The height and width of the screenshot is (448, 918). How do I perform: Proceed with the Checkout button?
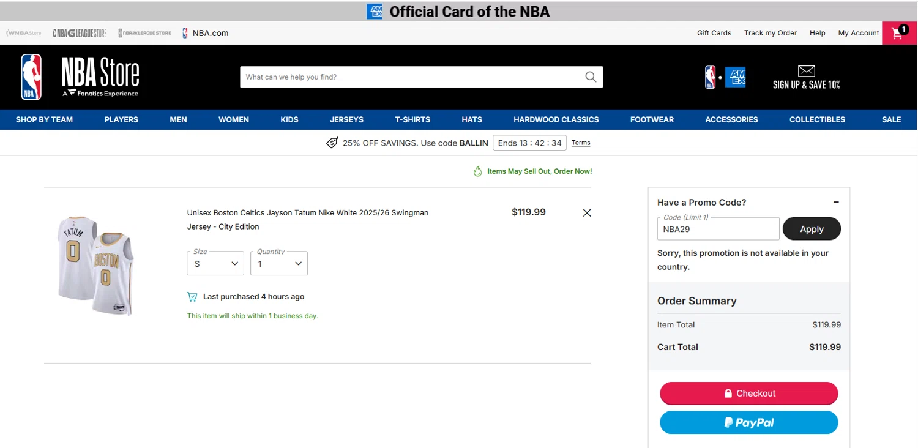[748, 394]
